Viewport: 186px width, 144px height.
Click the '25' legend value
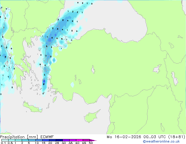coord(57,143)
